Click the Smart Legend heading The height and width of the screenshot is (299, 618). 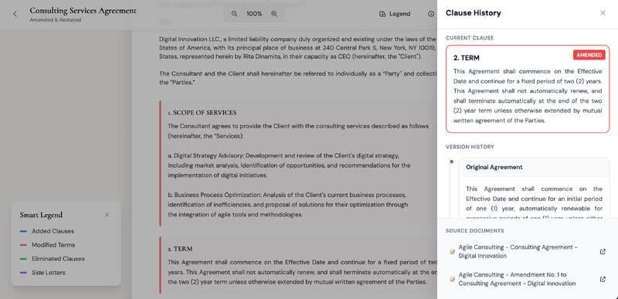pos(41,215)
